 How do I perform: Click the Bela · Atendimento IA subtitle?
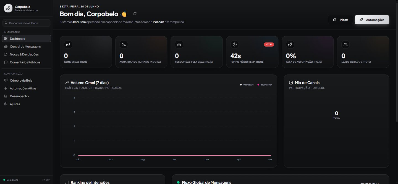tap(26, 10)
